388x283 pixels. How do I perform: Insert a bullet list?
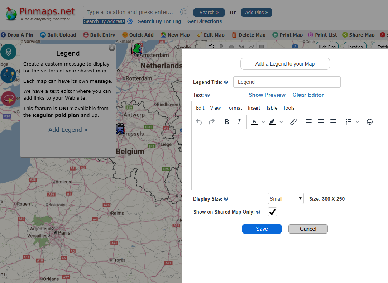point(349,122)
